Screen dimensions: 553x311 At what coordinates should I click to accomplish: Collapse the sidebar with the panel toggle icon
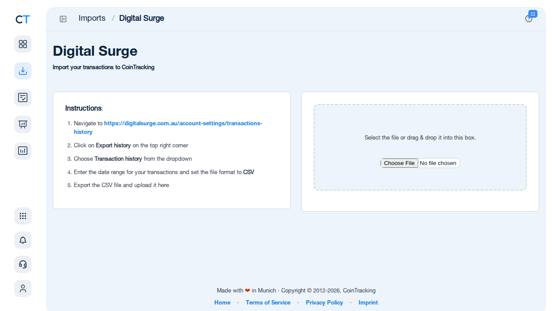(63, 19)
